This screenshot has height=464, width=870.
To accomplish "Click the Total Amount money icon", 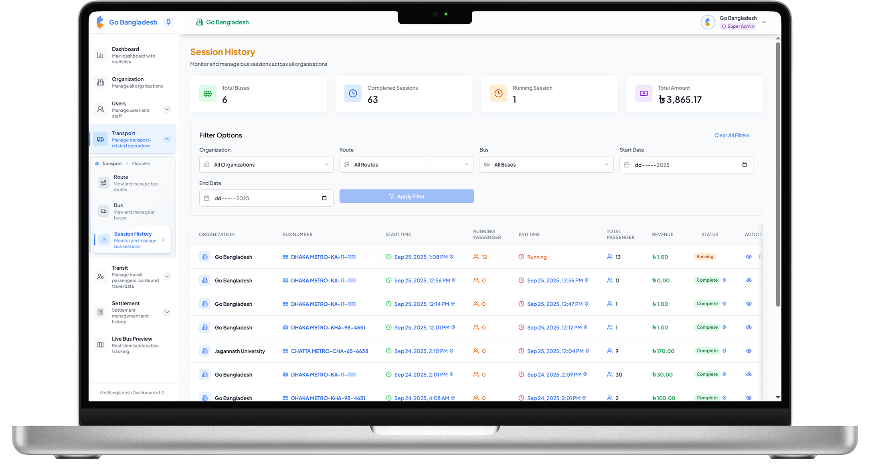I will (643, 93).
